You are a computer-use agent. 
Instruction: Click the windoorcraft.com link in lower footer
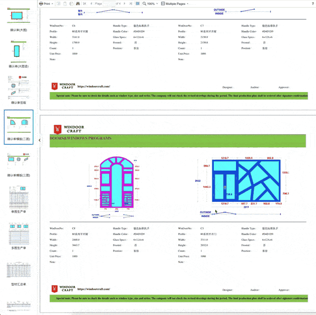tap(94, 289)
